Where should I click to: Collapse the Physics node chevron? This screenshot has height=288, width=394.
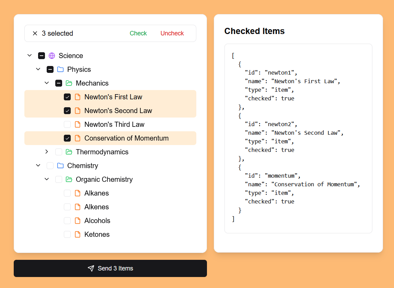[38, 69]
